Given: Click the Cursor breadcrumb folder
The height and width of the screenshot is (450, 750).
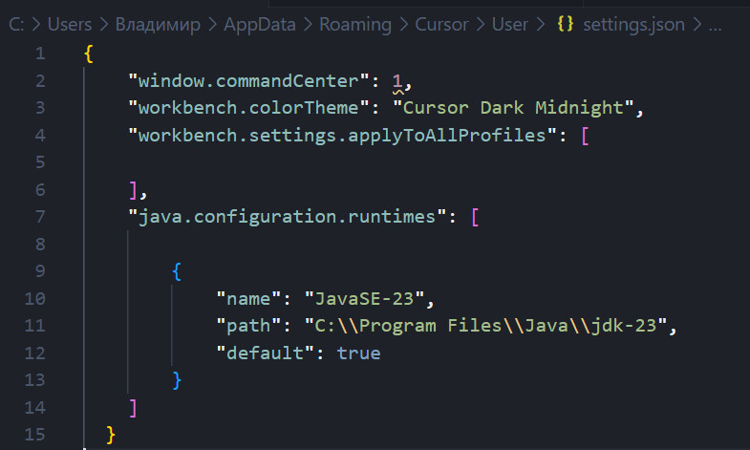Looking at the screenshot, I should [x=441, y=25].
